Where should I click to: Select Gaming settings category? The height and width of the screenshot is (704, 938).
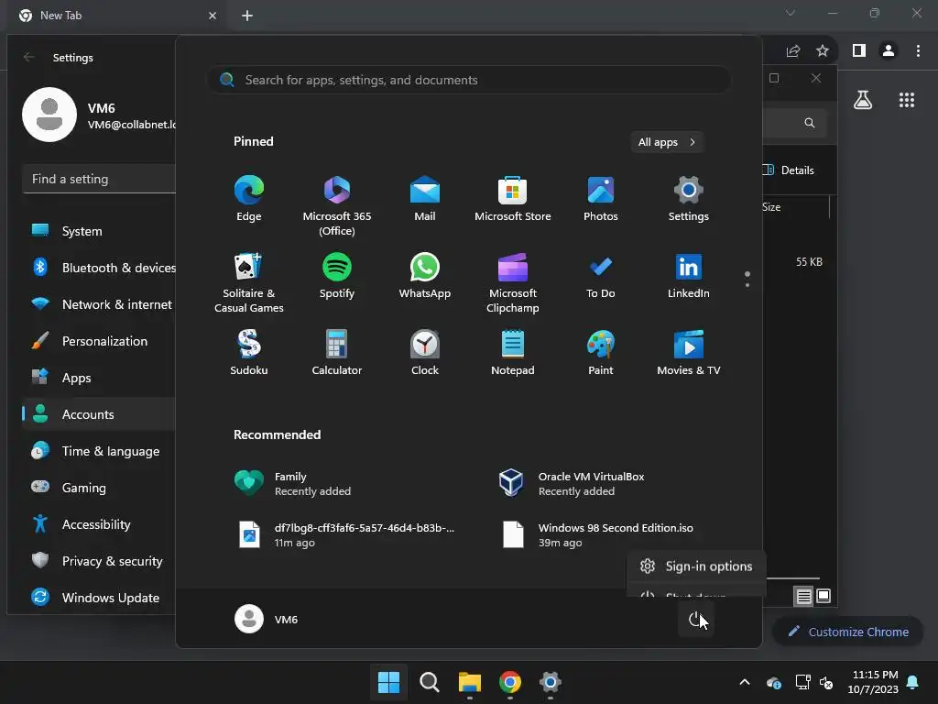point(99,488)
